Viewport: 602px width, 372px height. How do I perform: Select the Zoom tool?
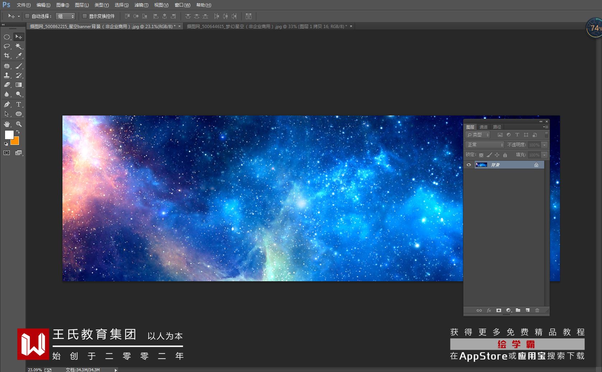coord(19,124)
